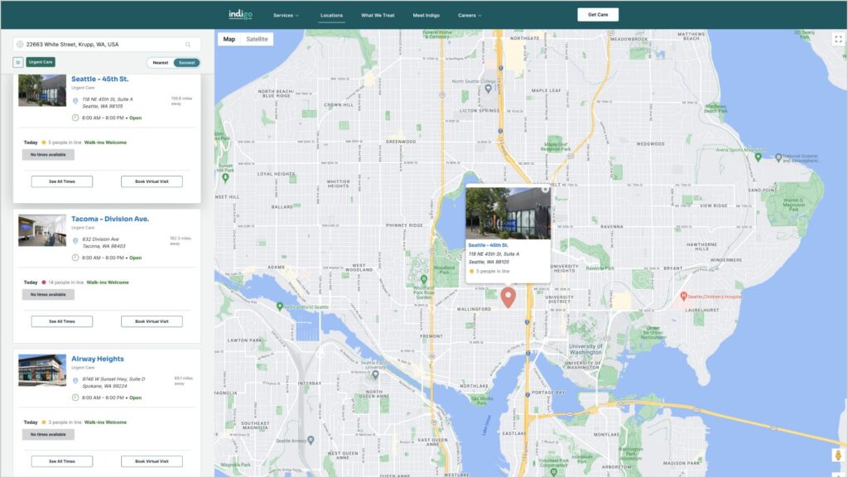
Task: Click the search magnifier in the address field
Action: pos(188,45)
